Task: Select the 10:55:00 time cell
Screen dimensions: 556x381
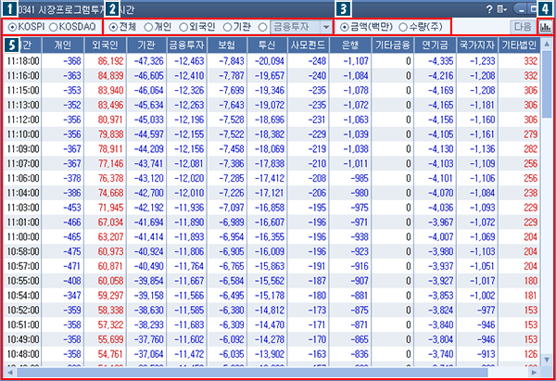Action: tap(22, 281)
